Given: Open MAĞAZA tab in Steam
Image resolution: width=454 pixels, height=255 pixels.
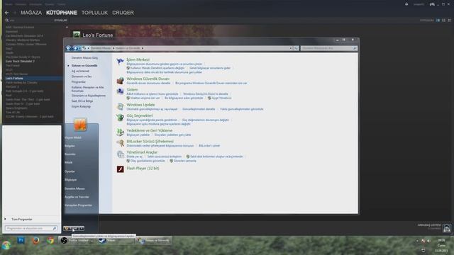Looking at the screenshot, I should click(x=31, y=13).
